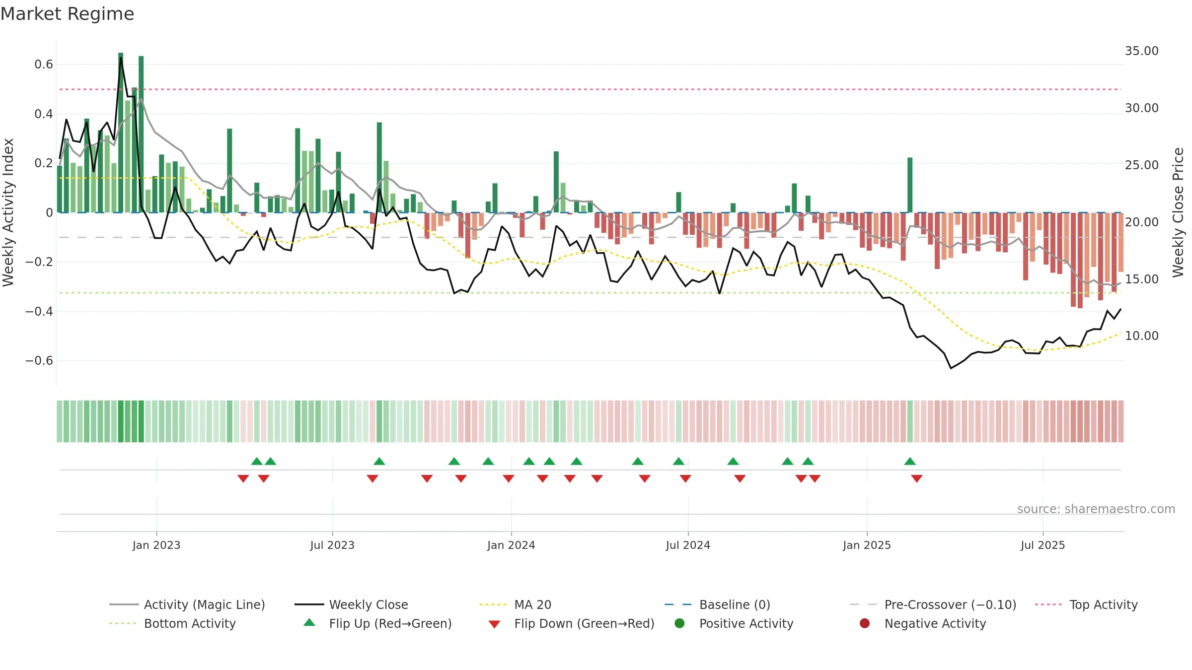Click the −0.4 activity tick label
This screenshot has width=1192, height=670.
[39, 312]
